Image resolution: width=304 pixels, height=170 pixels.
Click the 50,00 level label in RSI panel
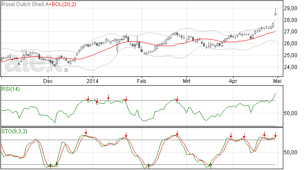point(290,113)
